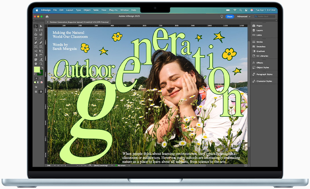Apply None to the selected object
310x189 pixels.
click(x=42, y=82)
